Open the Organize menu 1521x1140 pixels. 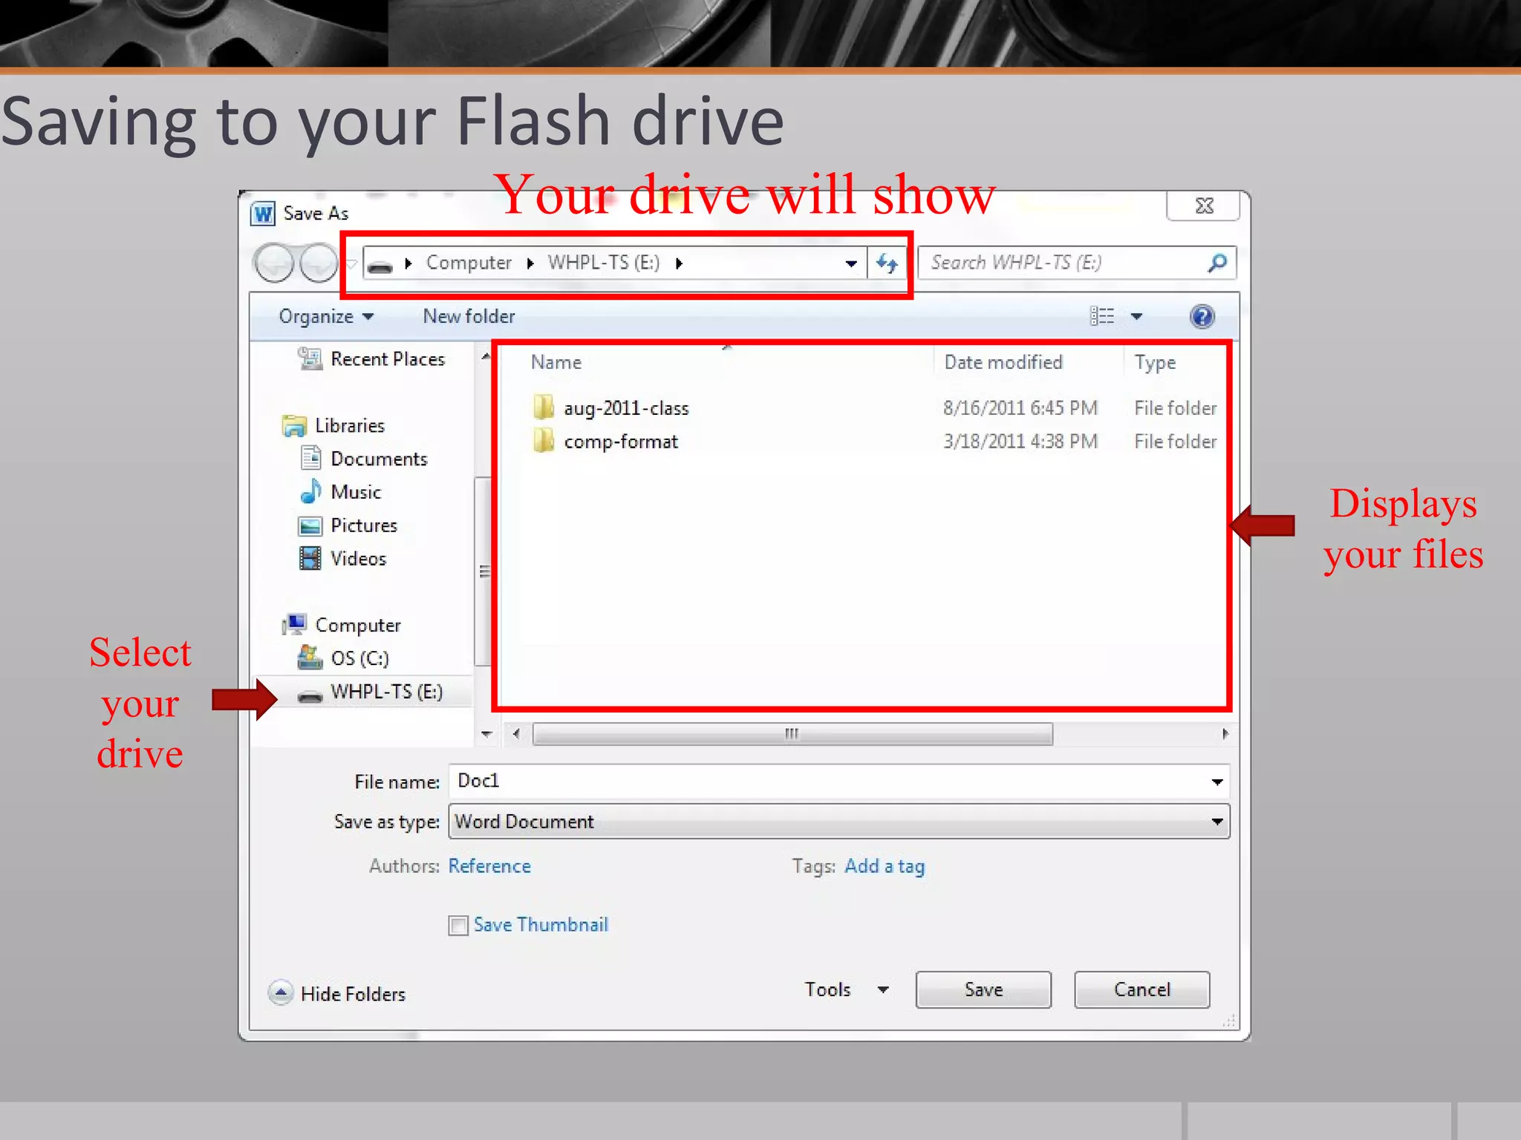326,317
